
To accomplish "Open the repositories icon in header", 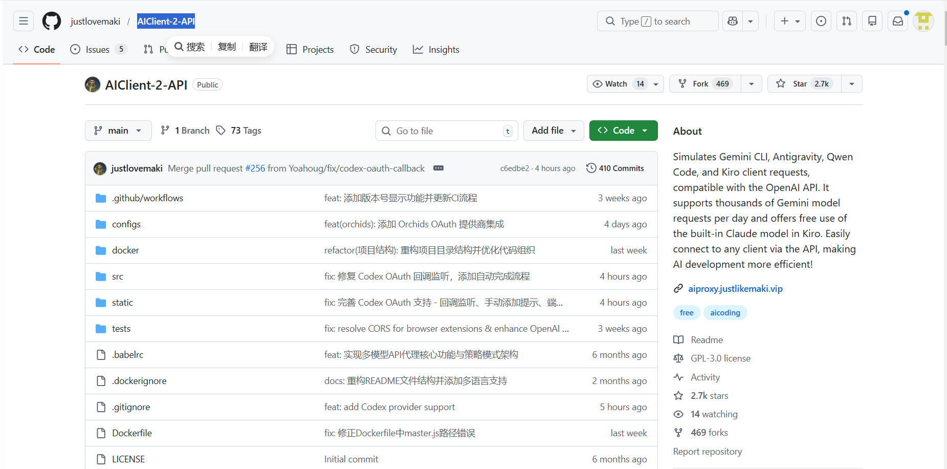I will point(872,21).
